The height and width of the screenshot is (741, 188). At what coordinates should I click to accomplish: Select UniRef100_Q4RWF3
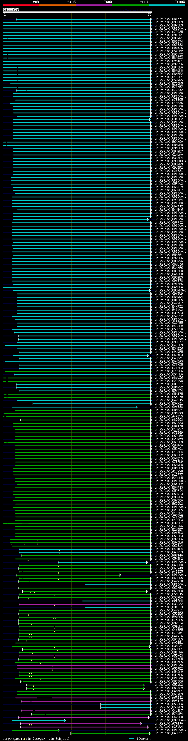coord(169,355)
